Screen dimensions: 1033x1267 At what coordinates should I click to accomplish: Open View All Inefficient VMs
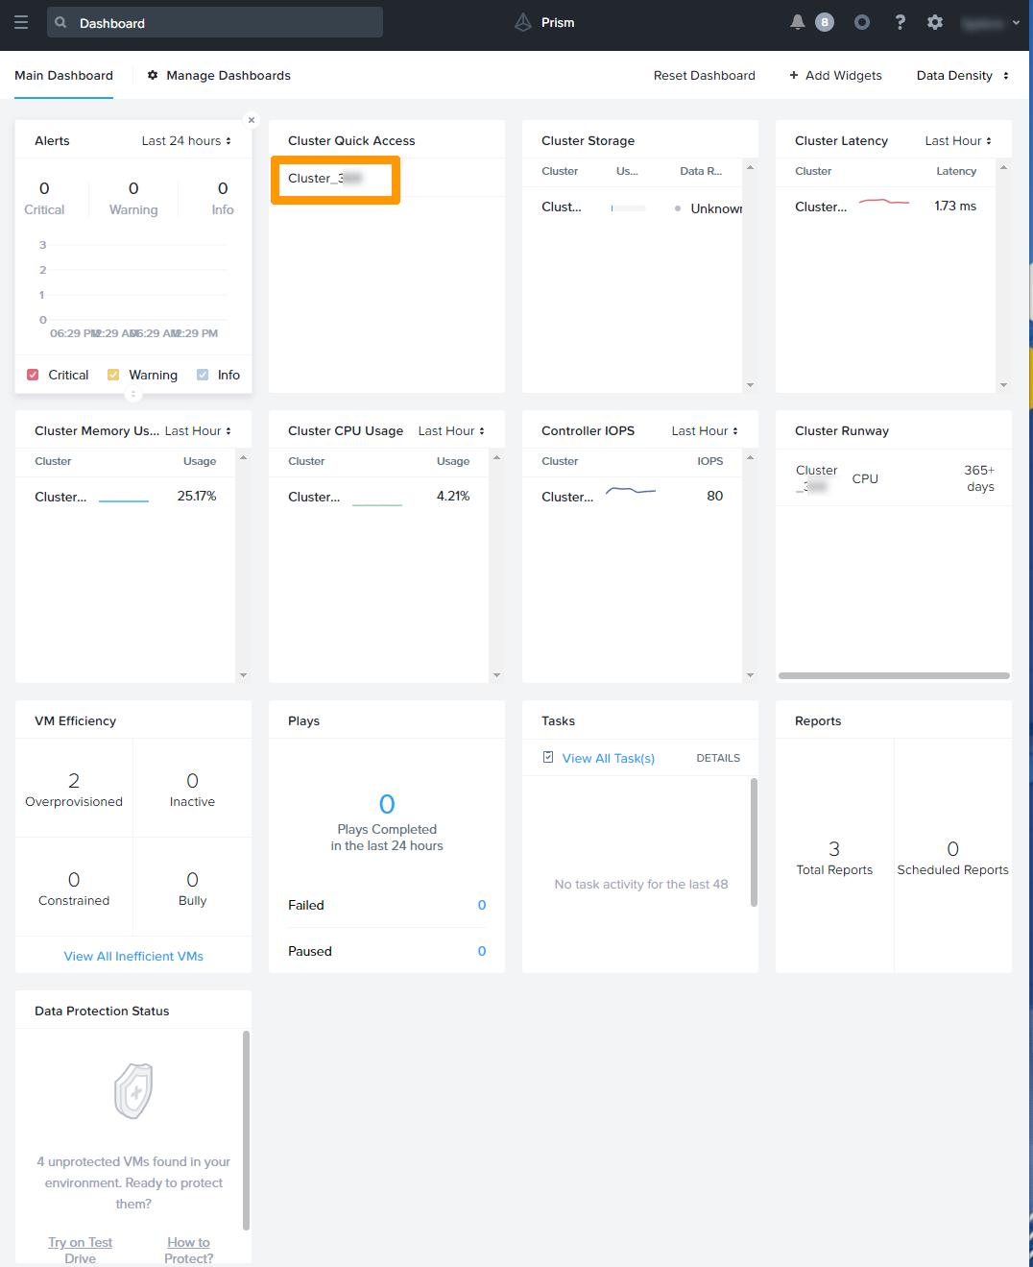tap(132, 956)
